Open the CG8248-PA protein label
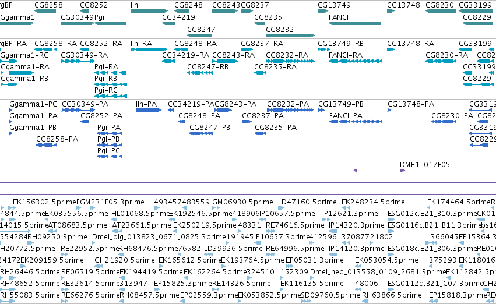The width and height of the screenshot is (496, 304). point(199,116)
